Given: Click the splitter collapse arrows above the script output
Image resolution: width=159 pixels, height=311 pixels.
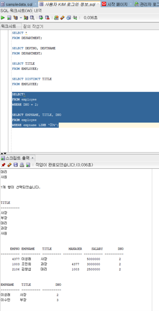Looking at the screenshot, I should pos(3,153).
